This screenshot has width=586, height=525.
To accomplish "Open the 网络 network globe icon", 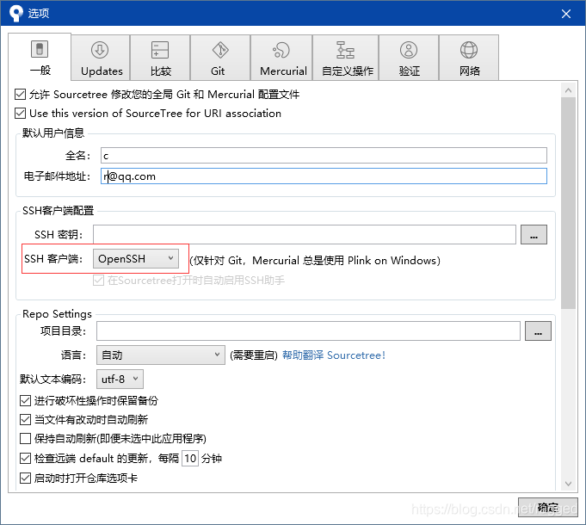I will point(469,50).
